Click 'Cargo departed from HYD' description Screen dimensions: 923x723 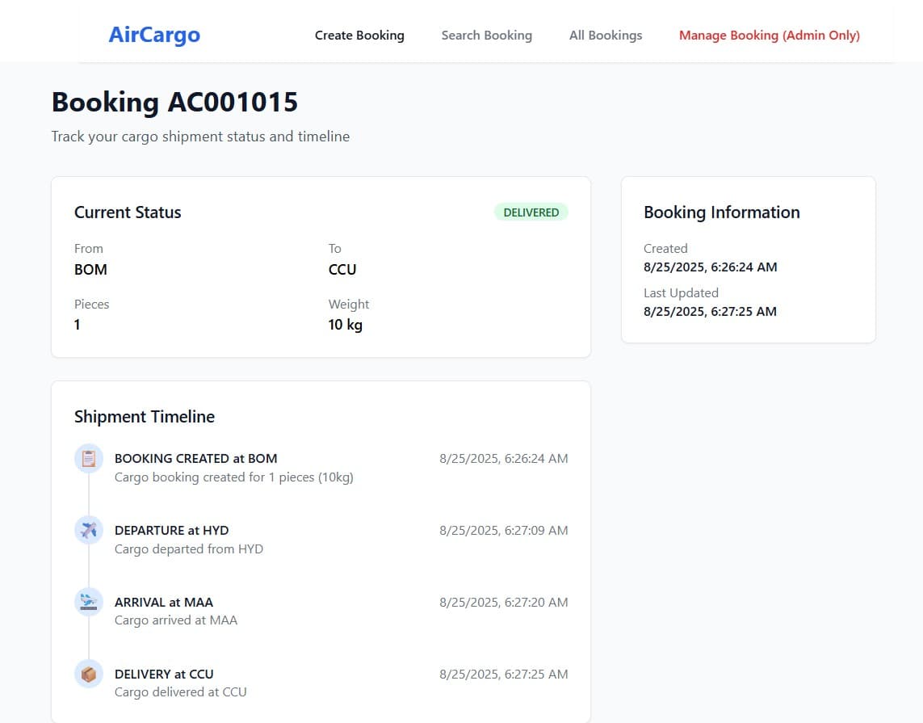189,549
